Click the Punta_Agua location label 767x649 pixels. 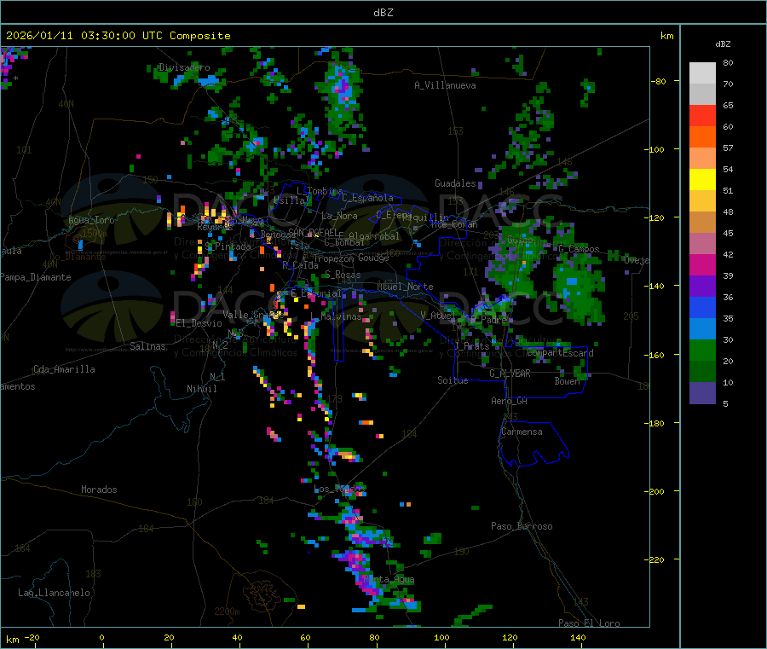389,580
